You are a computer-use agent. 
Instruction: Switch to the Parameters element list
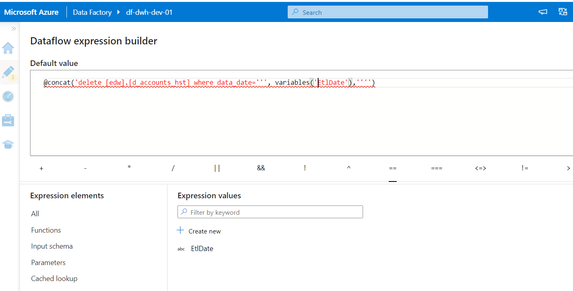48,262
